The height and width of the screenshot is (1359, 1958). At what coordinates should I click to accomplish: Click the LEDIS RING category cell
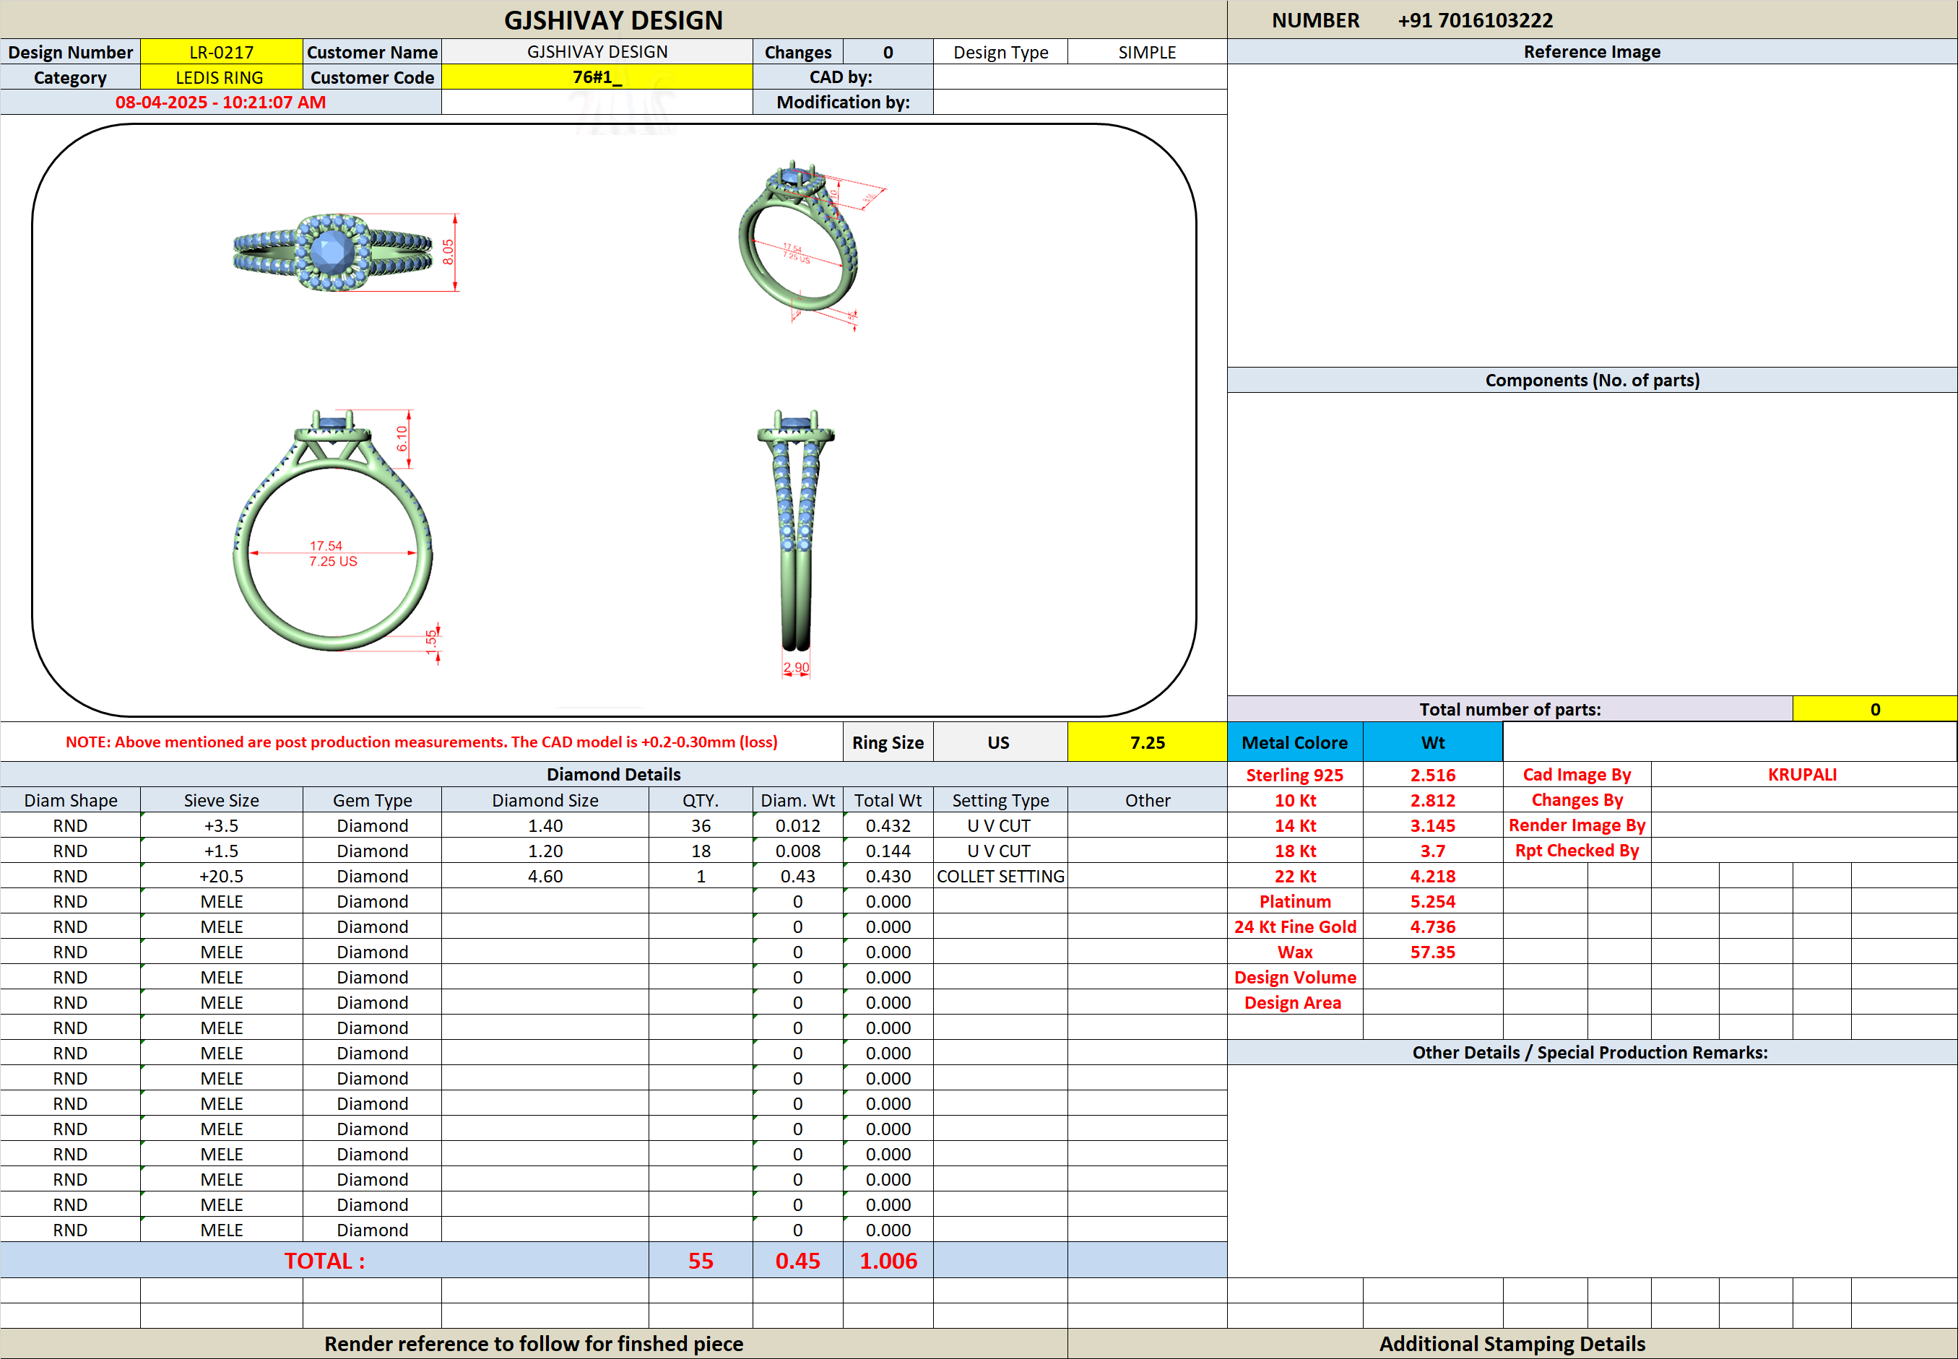point(222,77)
